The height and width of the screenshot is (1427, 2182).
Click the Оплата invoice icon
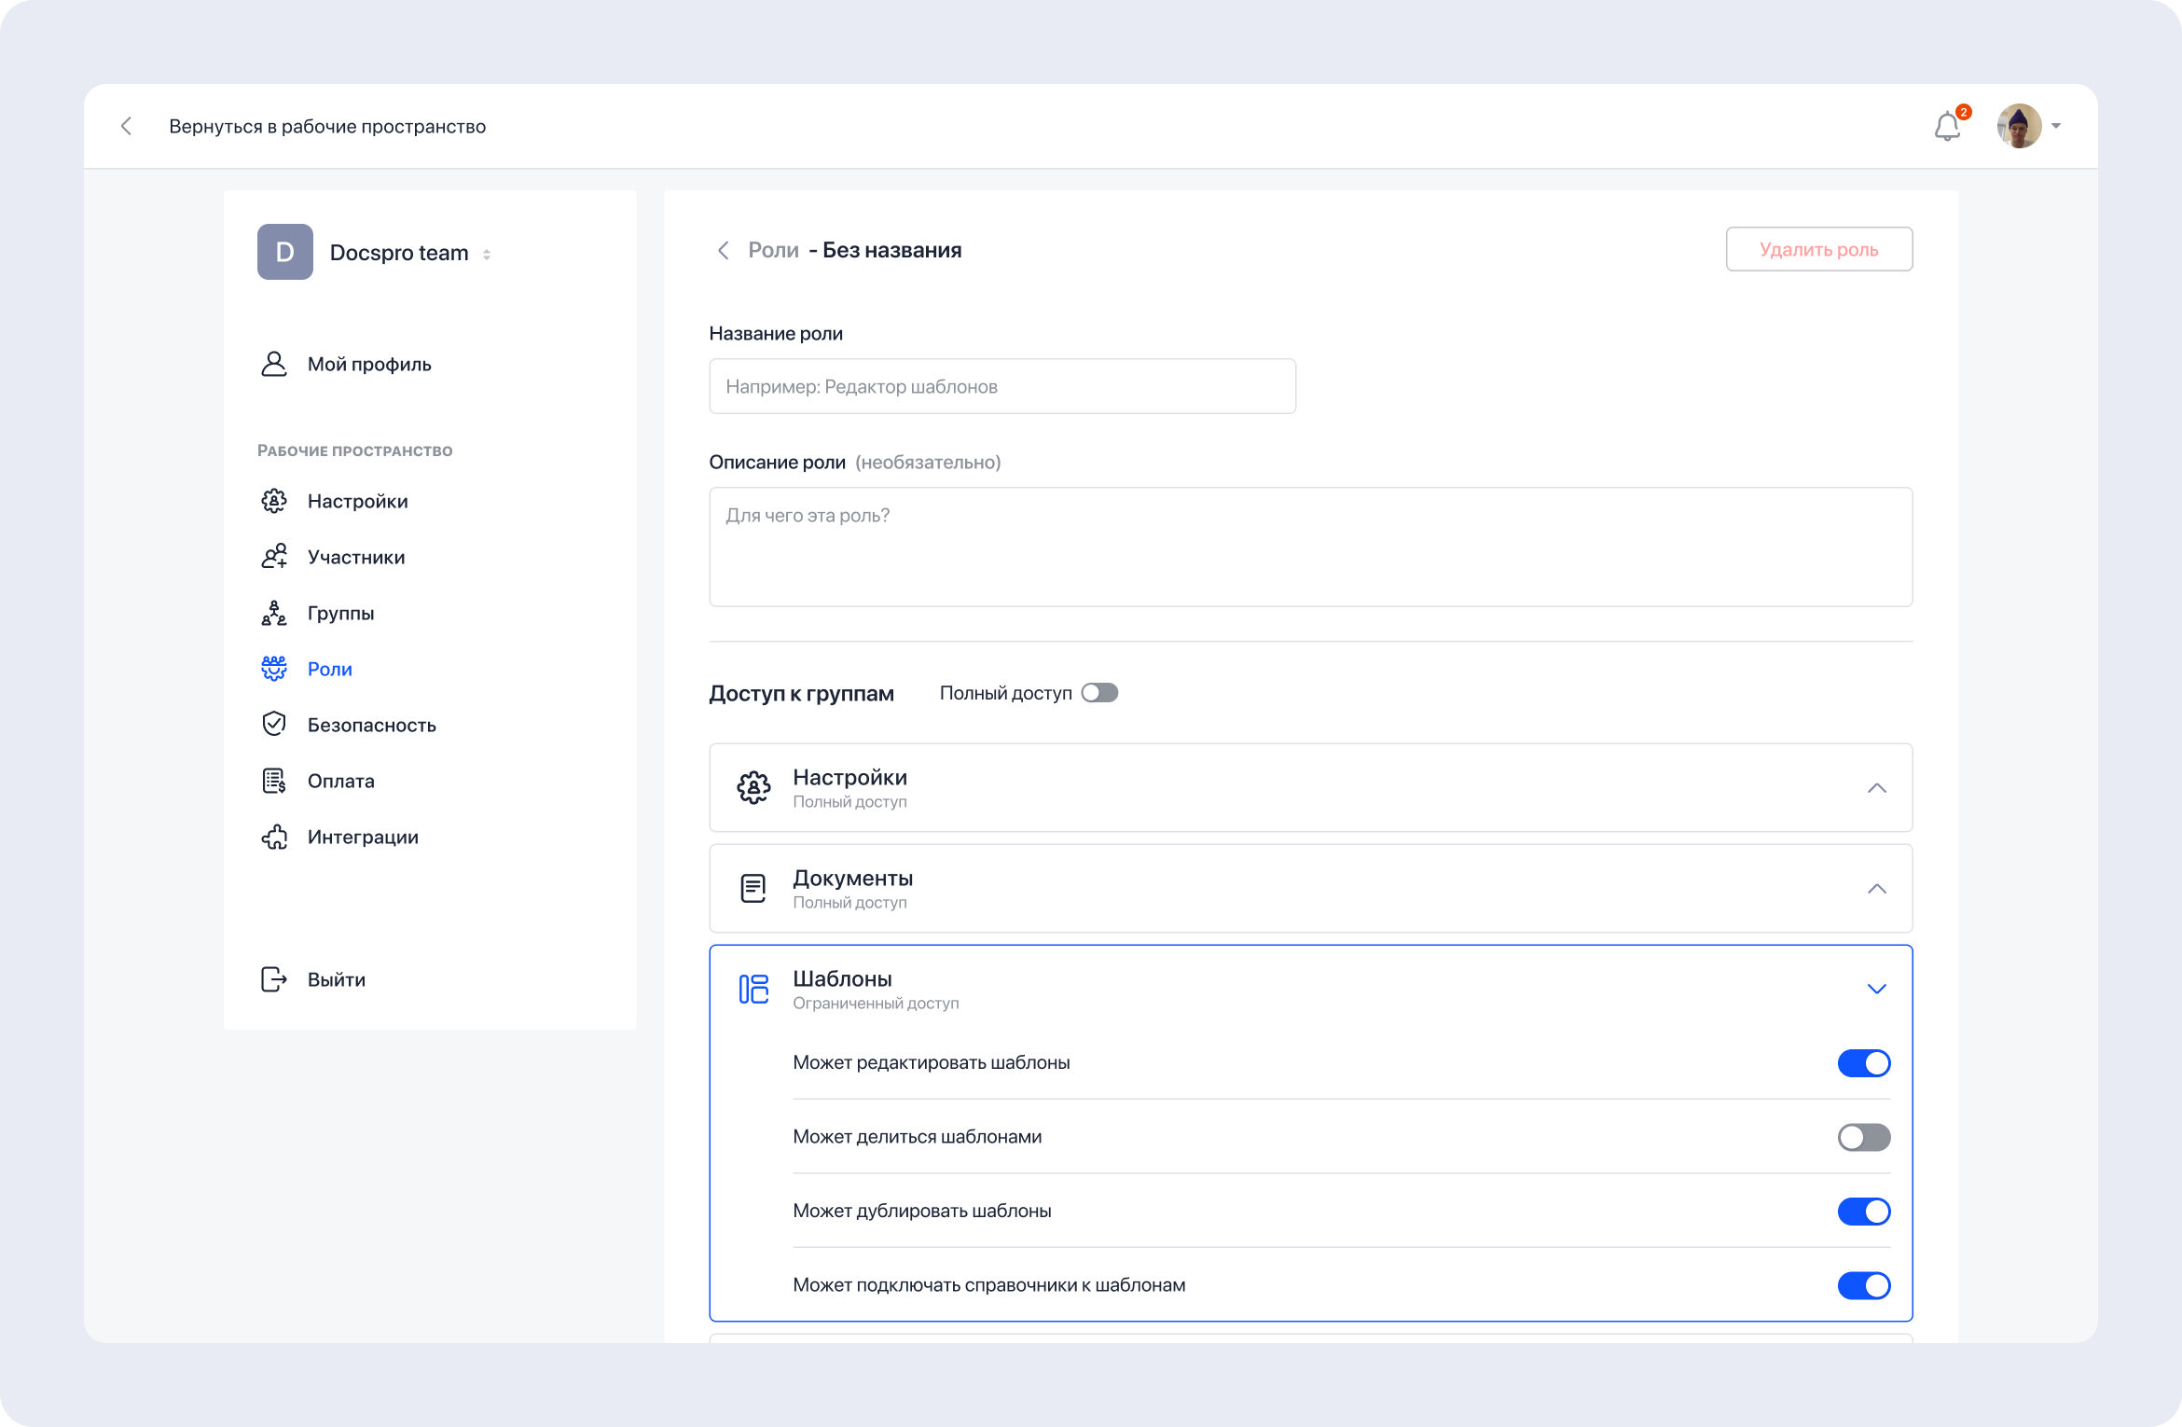point(274,781)
